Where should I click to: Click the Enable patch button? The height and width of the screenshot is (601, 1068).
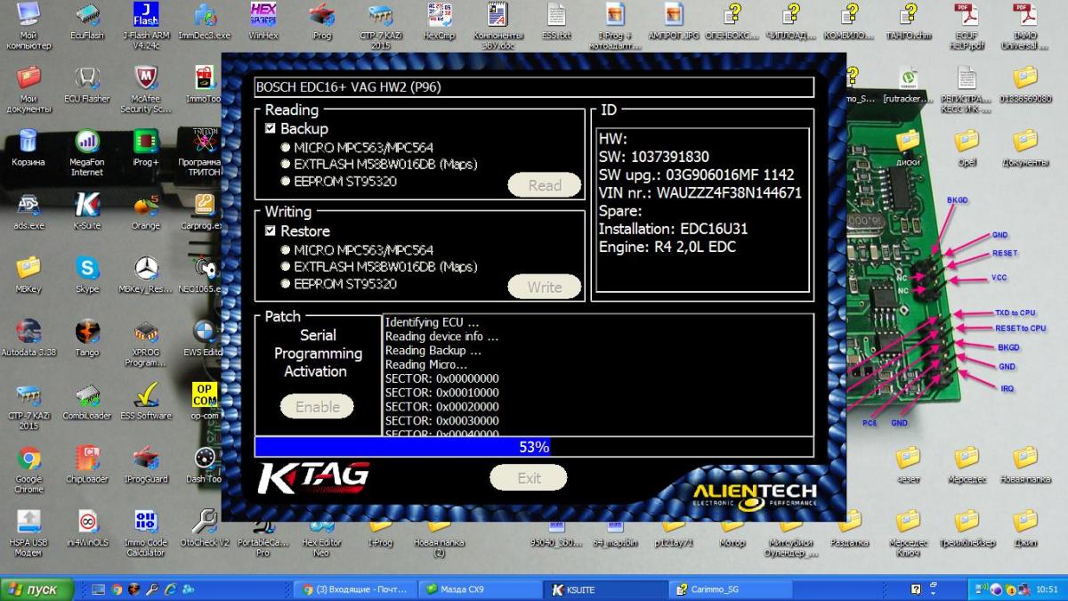317,407
